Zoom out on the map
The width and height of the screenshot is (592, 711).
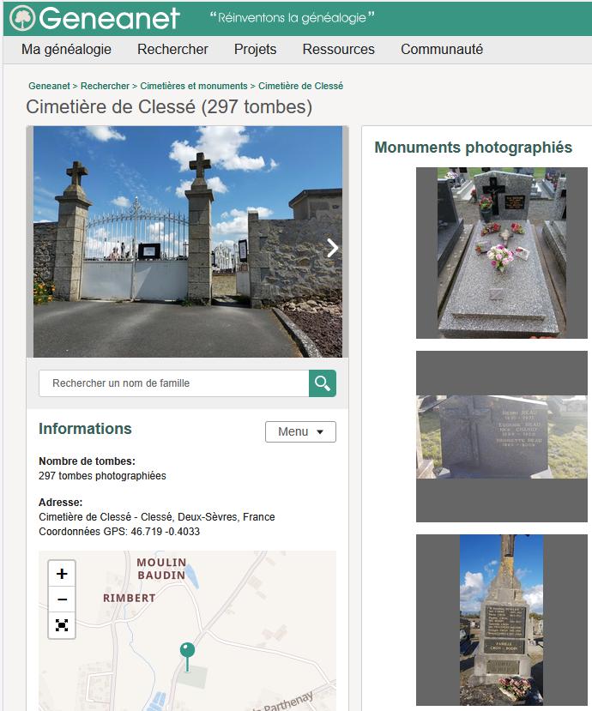pyautogui.click(x=62, y=600)
